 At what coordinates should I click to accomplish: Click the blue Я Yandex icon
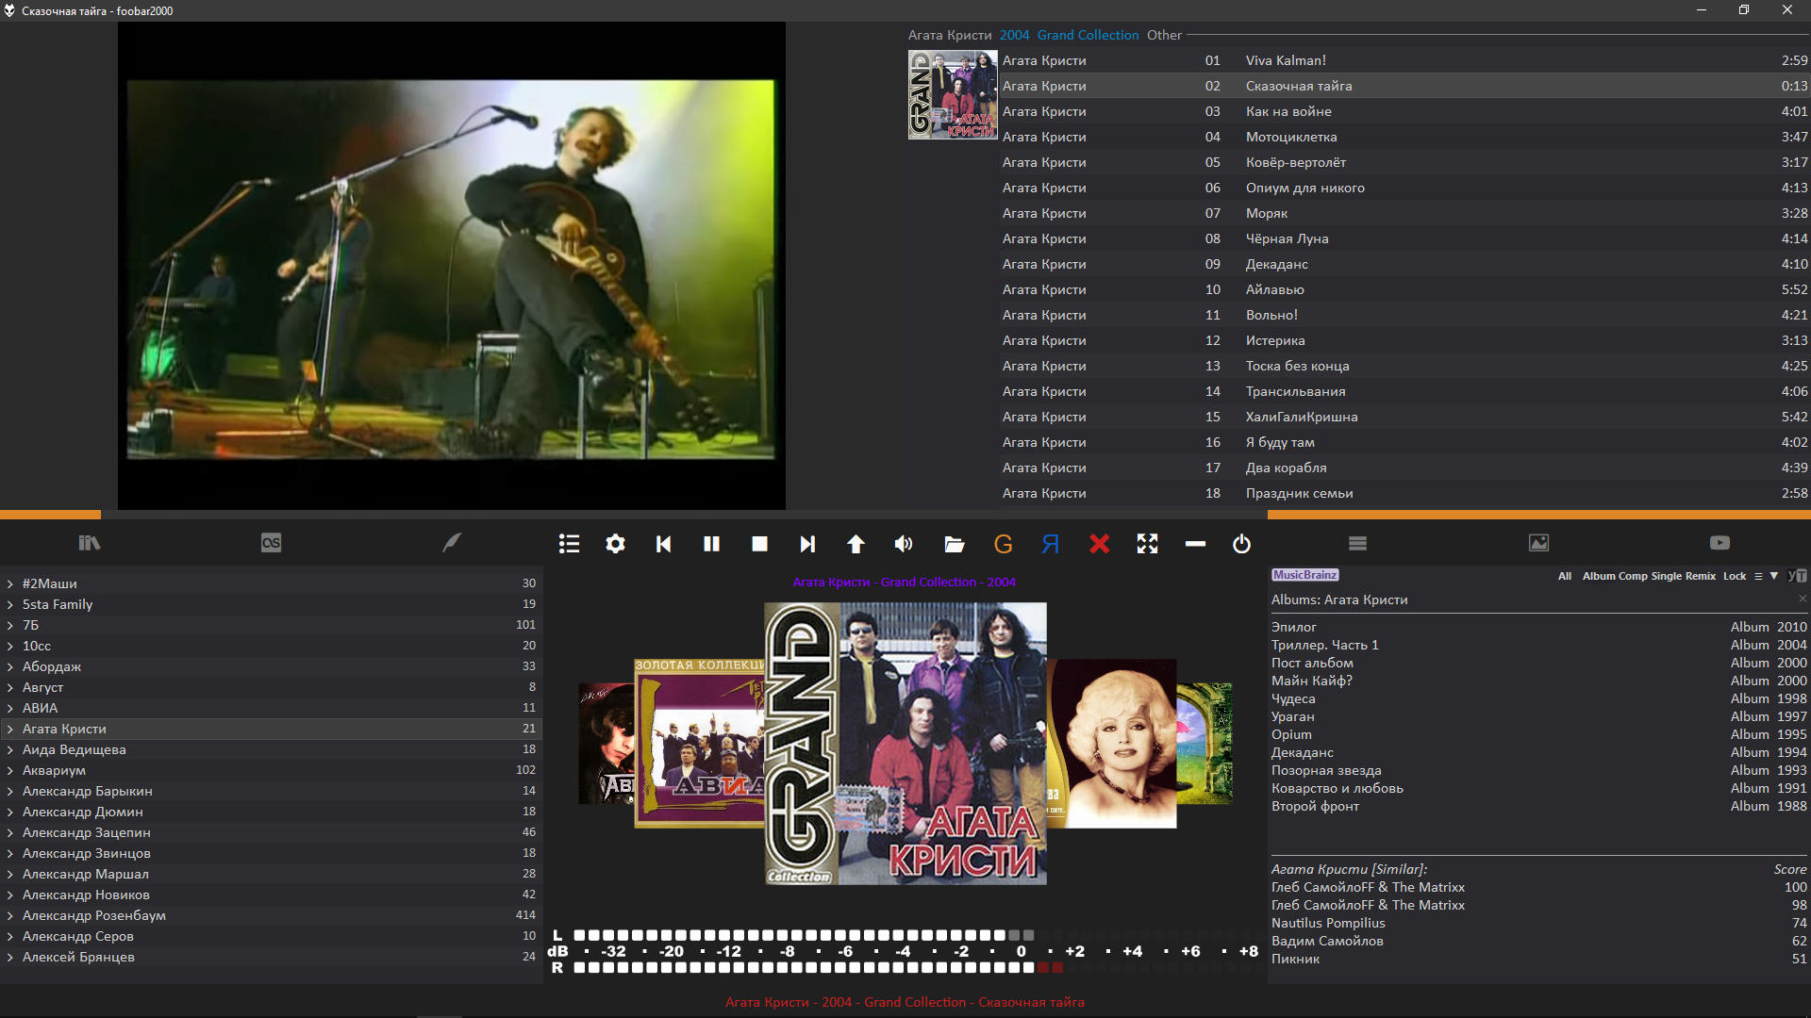pyautogui.click(x=1051, y=544)
